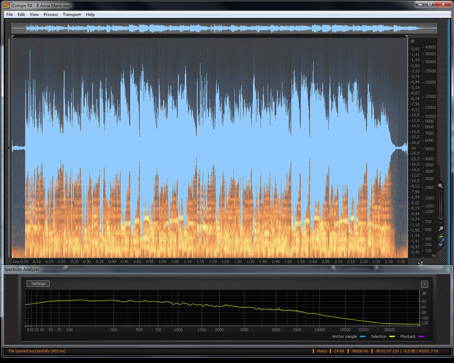This screenshot has width=454, height=363.
Task: Close the Spectrum Analyzer panel
Action: 448,269
